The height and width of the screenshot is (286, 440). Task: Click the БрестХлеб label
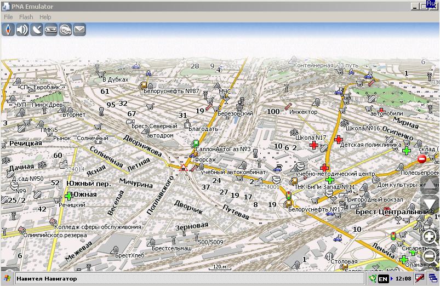[x=130, y=255]
